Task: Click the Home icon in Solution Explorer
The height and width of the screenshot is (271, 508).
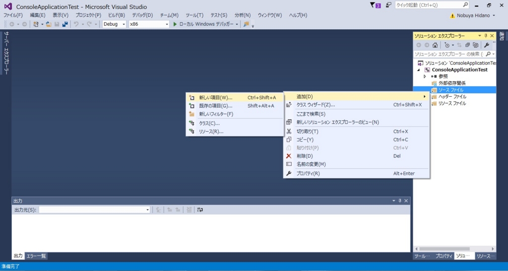Action: click(x=435, y=45)
